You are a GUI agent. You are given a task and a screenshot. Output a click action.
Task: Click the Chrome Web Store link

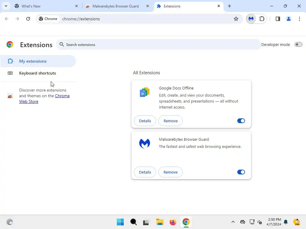tap(44, 98)
